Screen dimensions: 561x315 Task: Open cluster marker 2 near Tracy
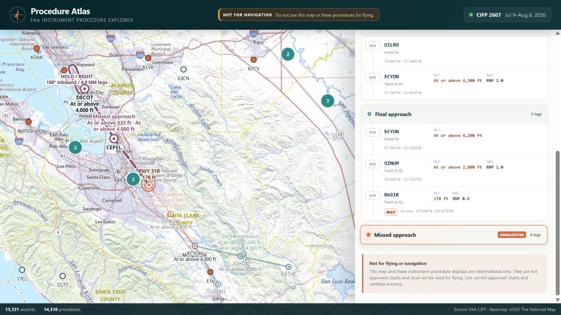[288, 54]
